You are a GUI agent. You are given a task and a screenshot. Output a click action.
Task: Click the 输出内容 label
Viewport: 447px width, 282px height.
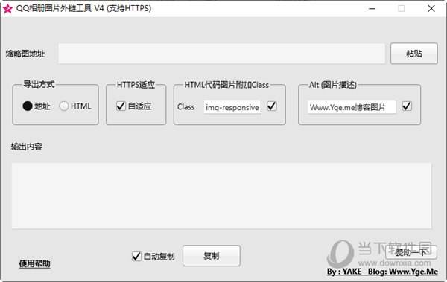(27, 147)
